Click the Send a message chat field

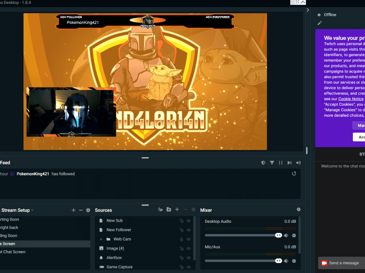pyautogui.click(x=342, y=263)
